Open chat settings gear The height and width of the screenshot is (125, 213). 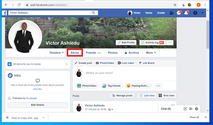(x=196, y=109)
